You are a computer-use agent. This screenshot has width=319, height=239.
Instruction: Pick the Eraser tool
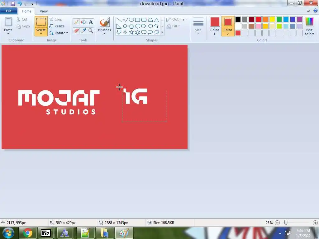(x=76, y=31)
